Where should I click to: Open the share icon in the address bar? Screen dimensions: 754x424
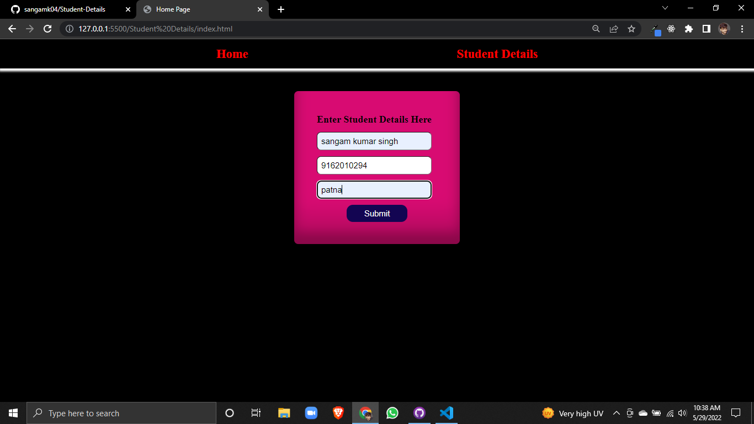click(x=614, y=29)
